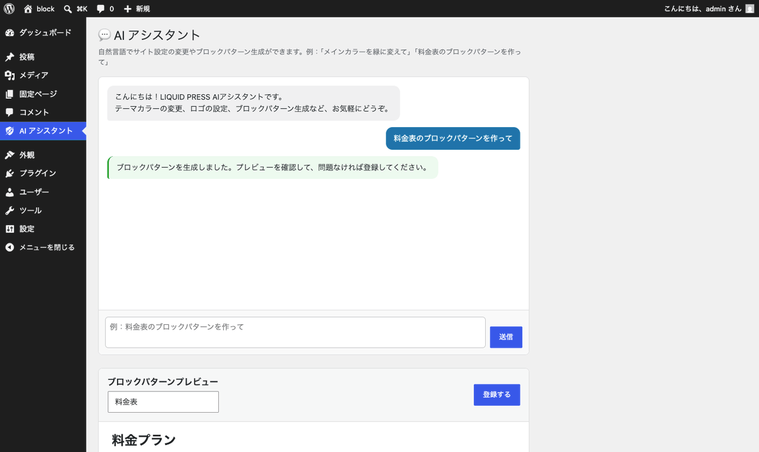Click the pattern name field 料金表
This screenshot has height=452, width=759.
click(x=163, y=402)
